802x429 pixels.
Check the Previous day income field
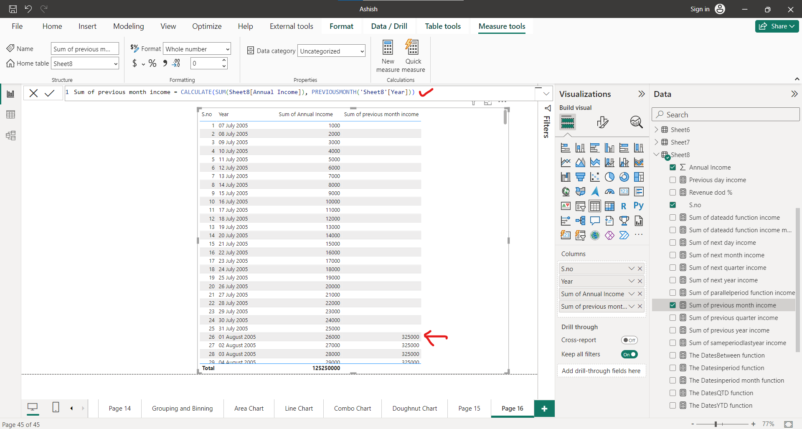(673, 180)
